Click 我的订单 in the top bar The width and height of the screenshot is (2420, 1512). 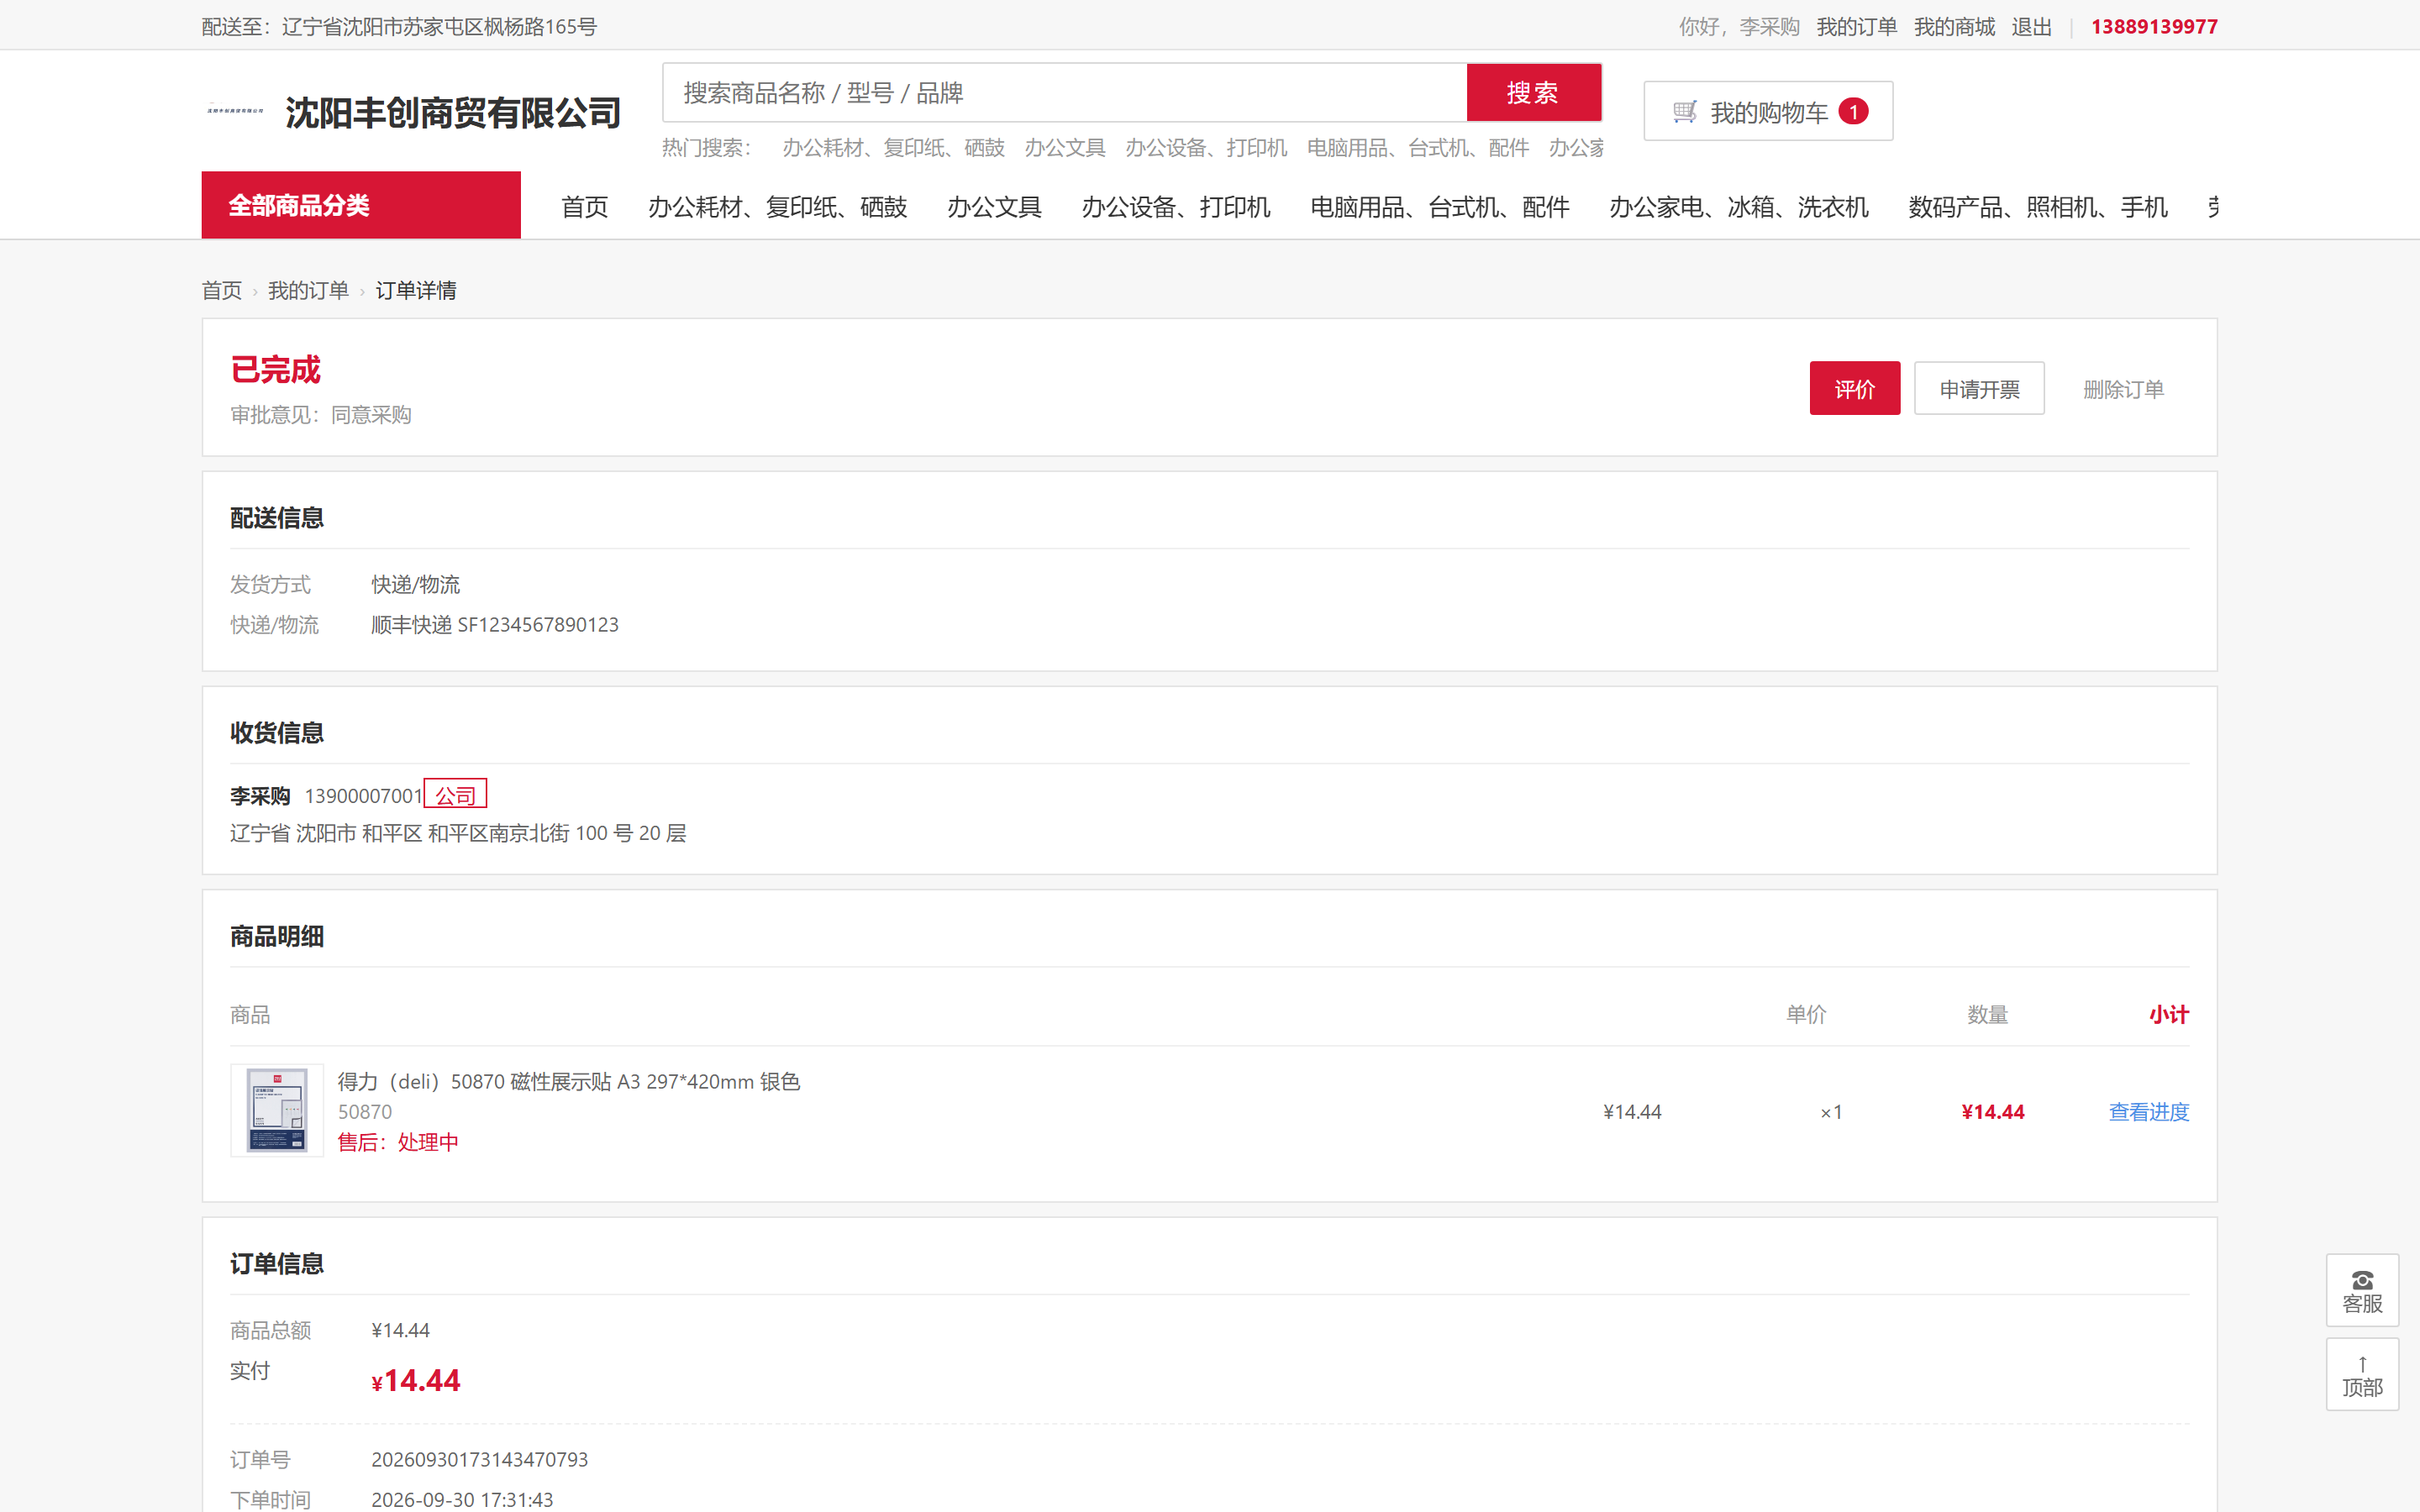click(1857, 27)
